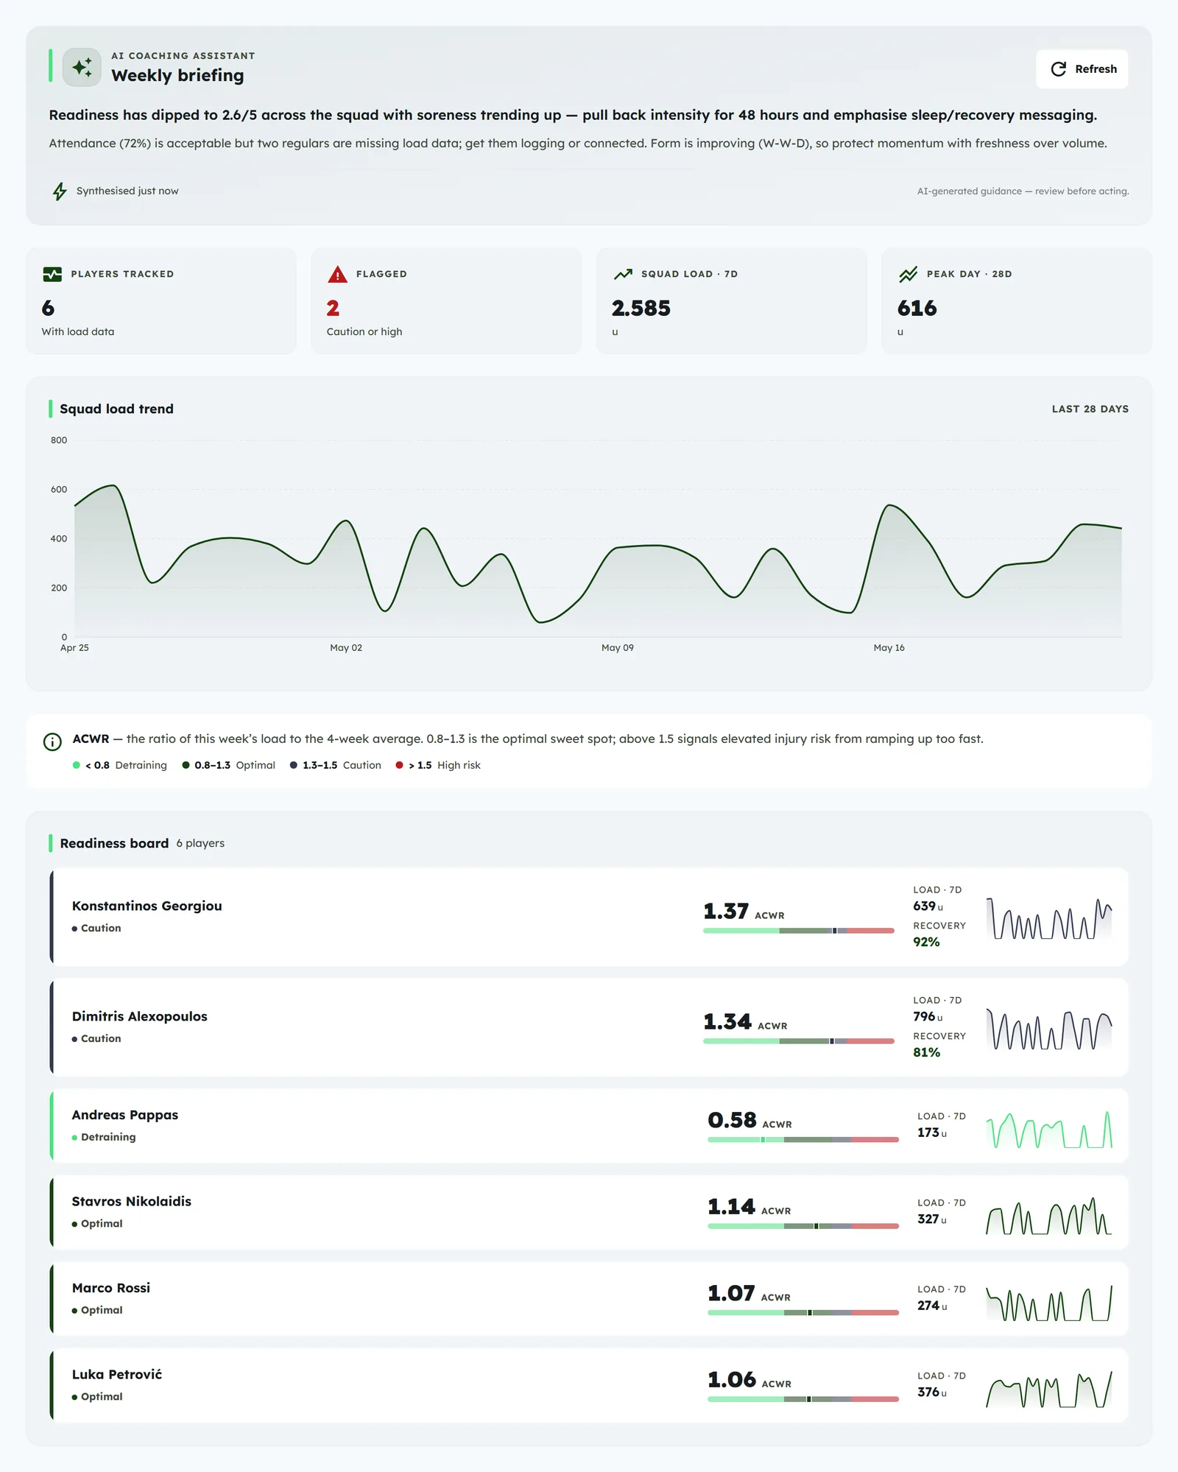
Task: Click the 92% recovery value
Action: [x=926, y=942]
